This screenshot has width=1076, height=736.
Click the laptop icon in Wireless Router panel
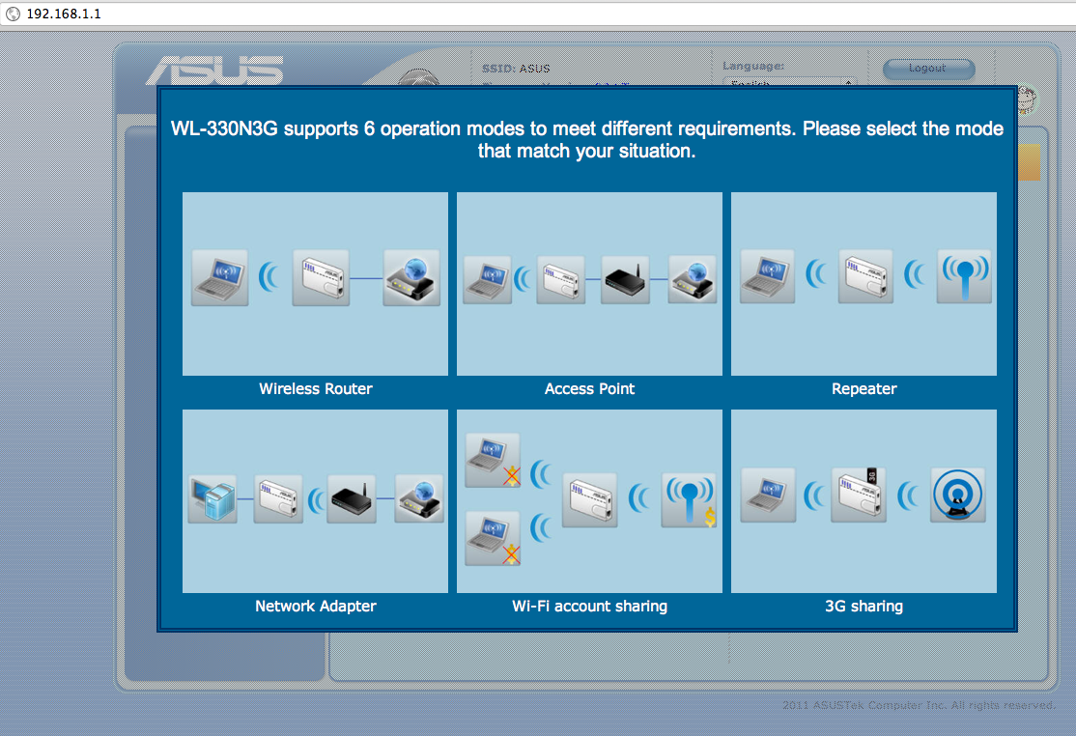219,278
